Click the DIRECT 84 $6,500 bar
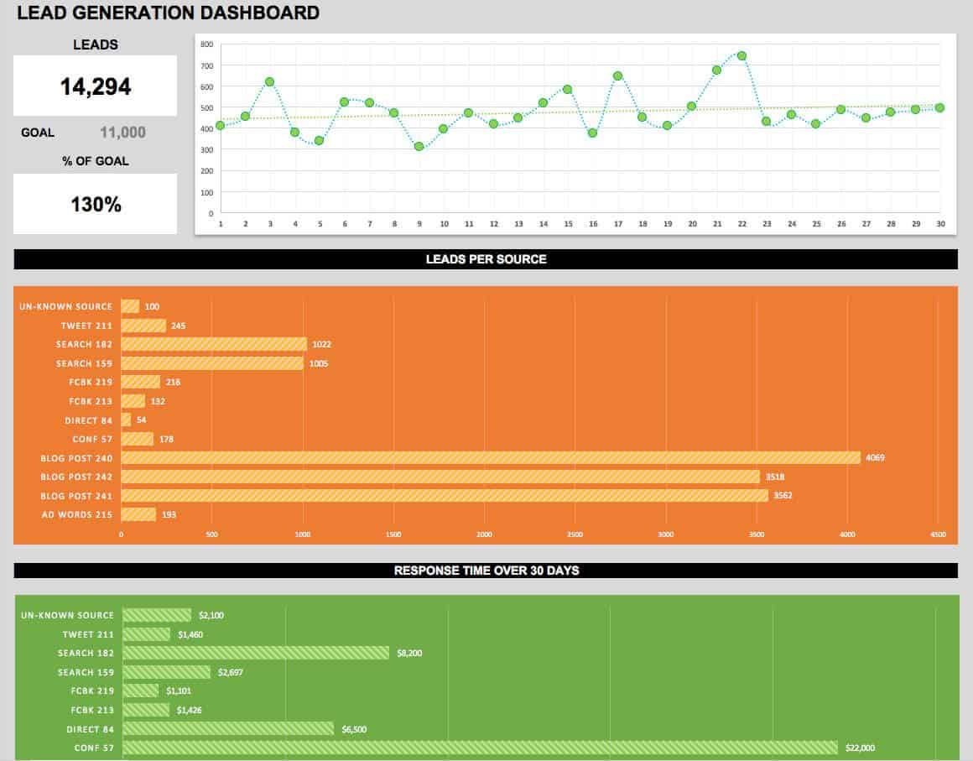The image size is (973, 761). pos(226,728)
